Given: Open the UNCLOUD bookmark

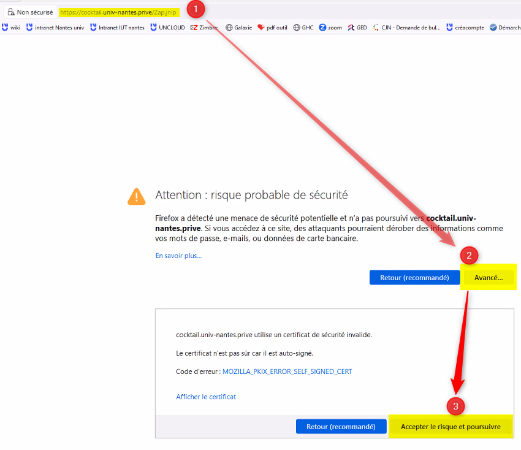Looking at the screenshot, I should [x=167, y=27].
